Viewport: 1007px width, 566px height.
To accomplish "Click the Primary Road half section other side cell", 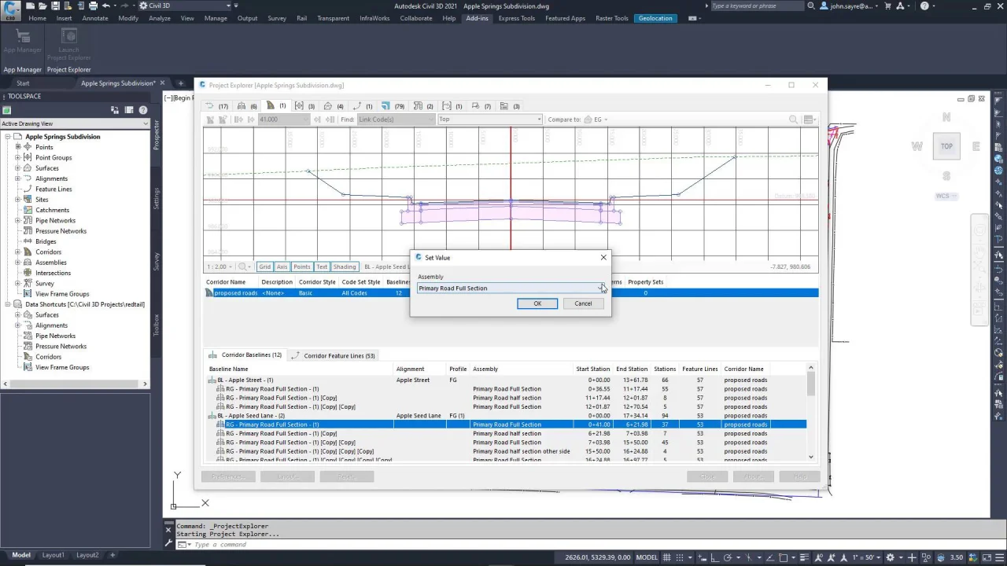I will (521, 451).
